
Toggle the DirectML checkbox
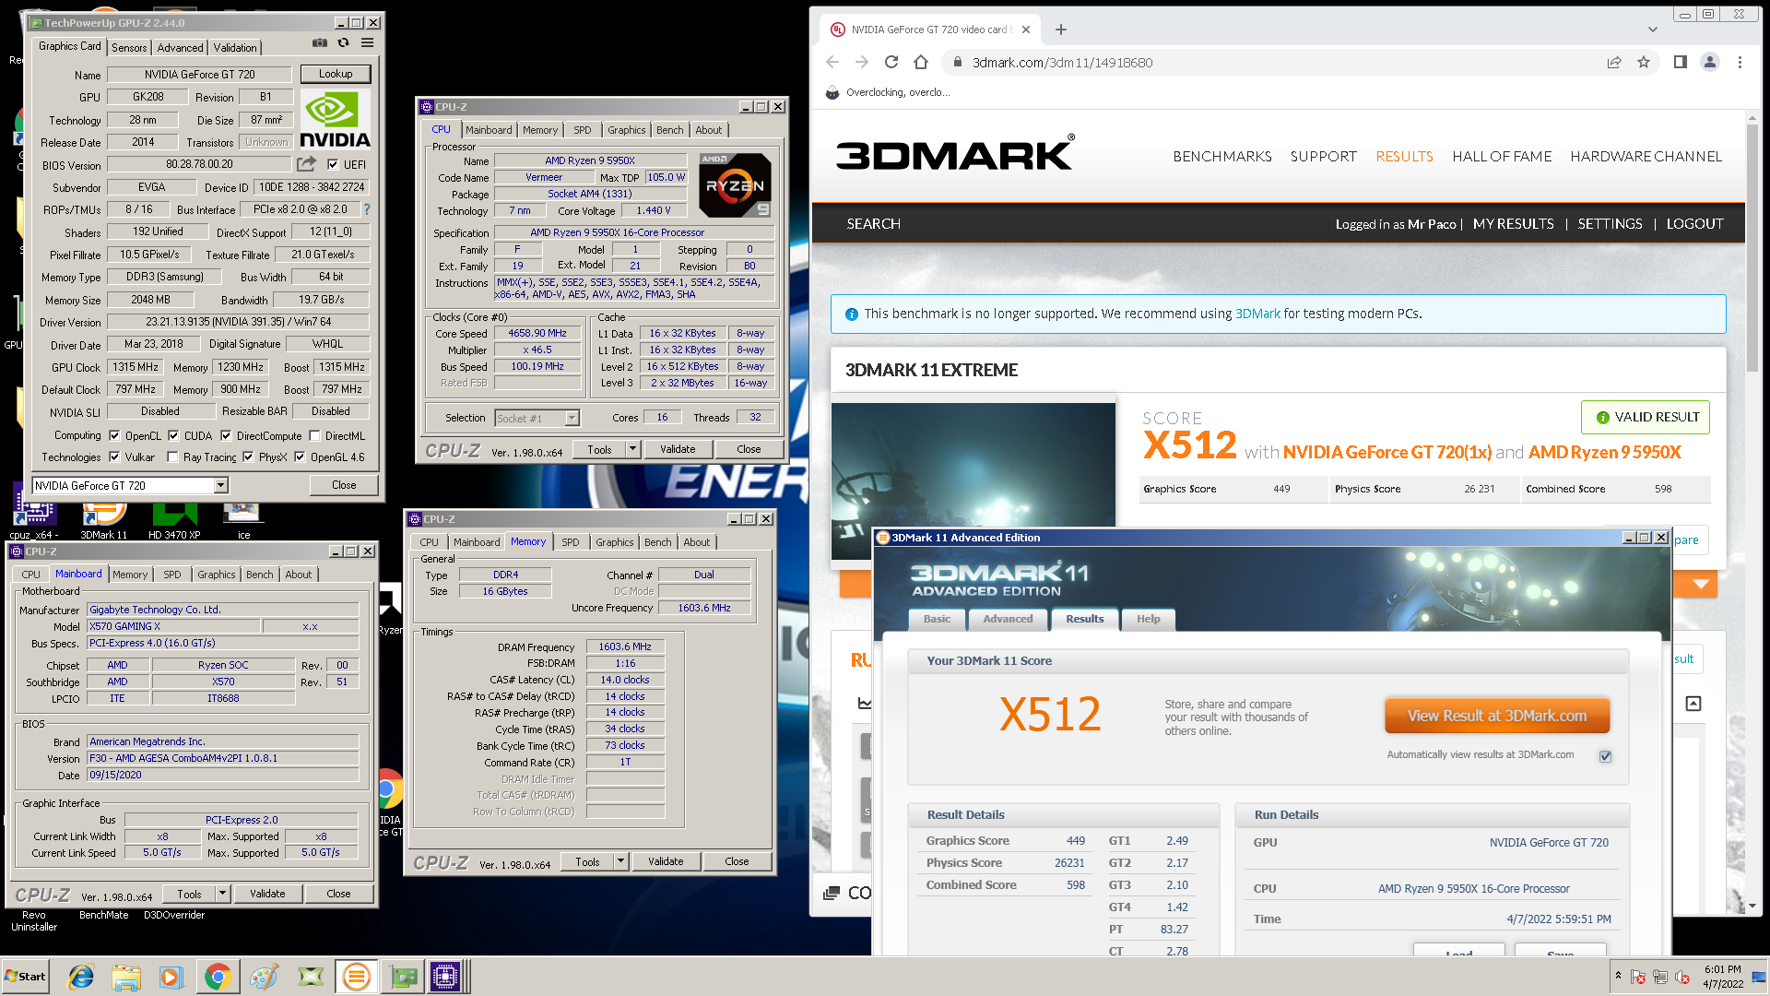314,435
